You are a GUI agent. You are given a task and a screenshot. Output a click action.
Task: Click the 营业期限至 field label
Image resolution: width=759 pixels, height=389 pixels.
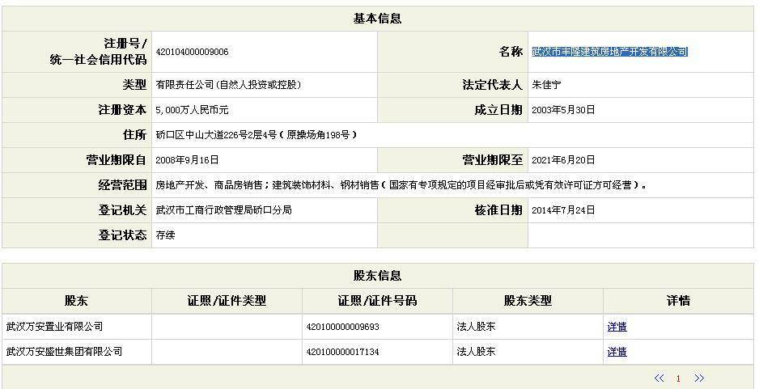click(492, 160)
